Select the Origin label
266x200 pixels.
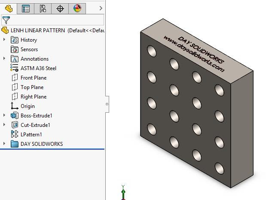pos(28,106)
